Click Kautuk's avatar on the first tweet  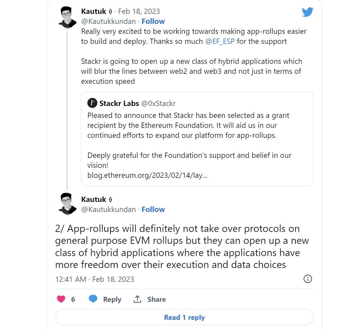pyautogui.click(x=68, y=17)
